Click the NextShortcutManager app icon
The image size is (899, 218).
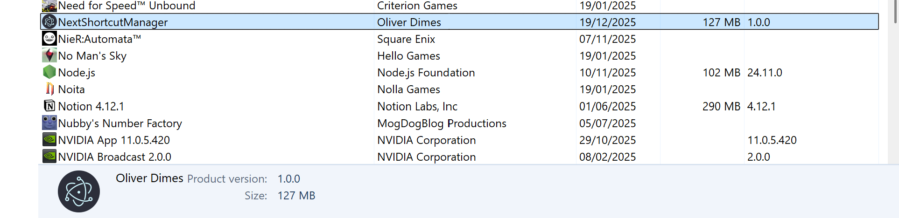coord(49,22)
